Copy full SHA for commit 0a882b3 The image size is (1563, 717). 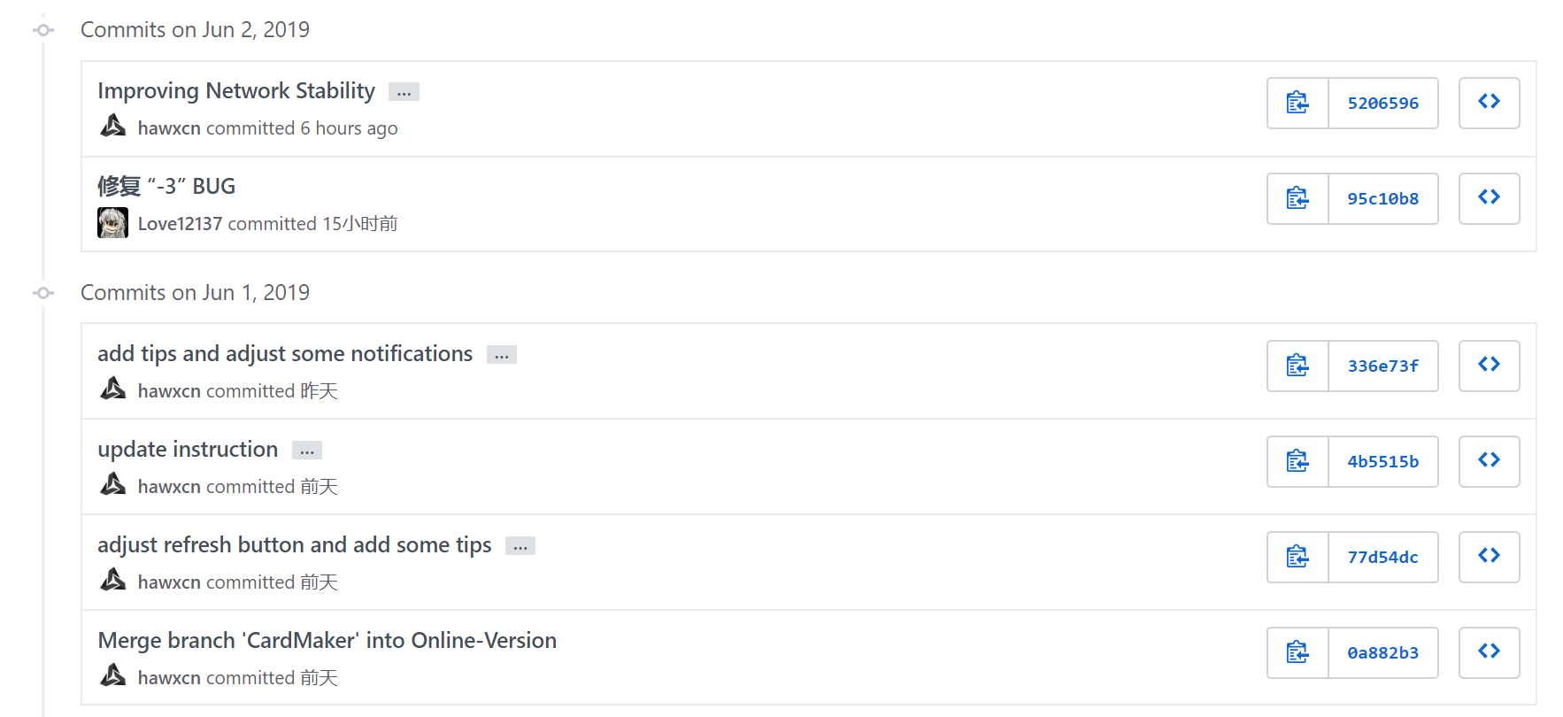point(1297,652)
